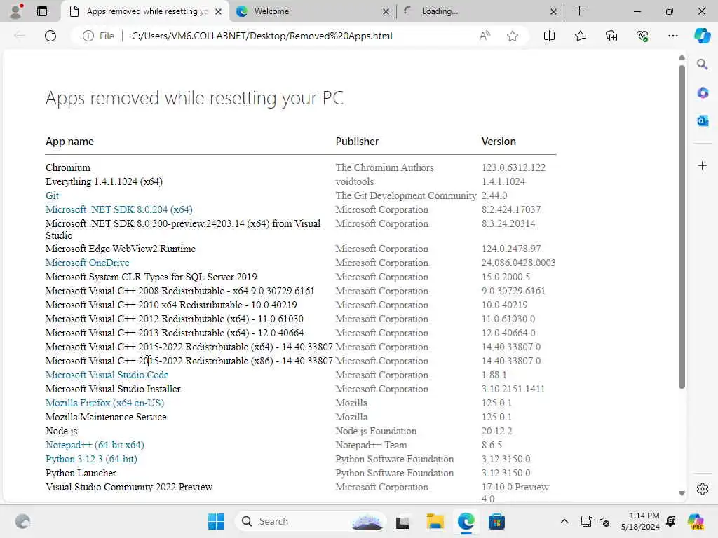718x538 pixels.
Task: Click 'Mozilla Maintenance Service' row text
Action: coord(106,418)
